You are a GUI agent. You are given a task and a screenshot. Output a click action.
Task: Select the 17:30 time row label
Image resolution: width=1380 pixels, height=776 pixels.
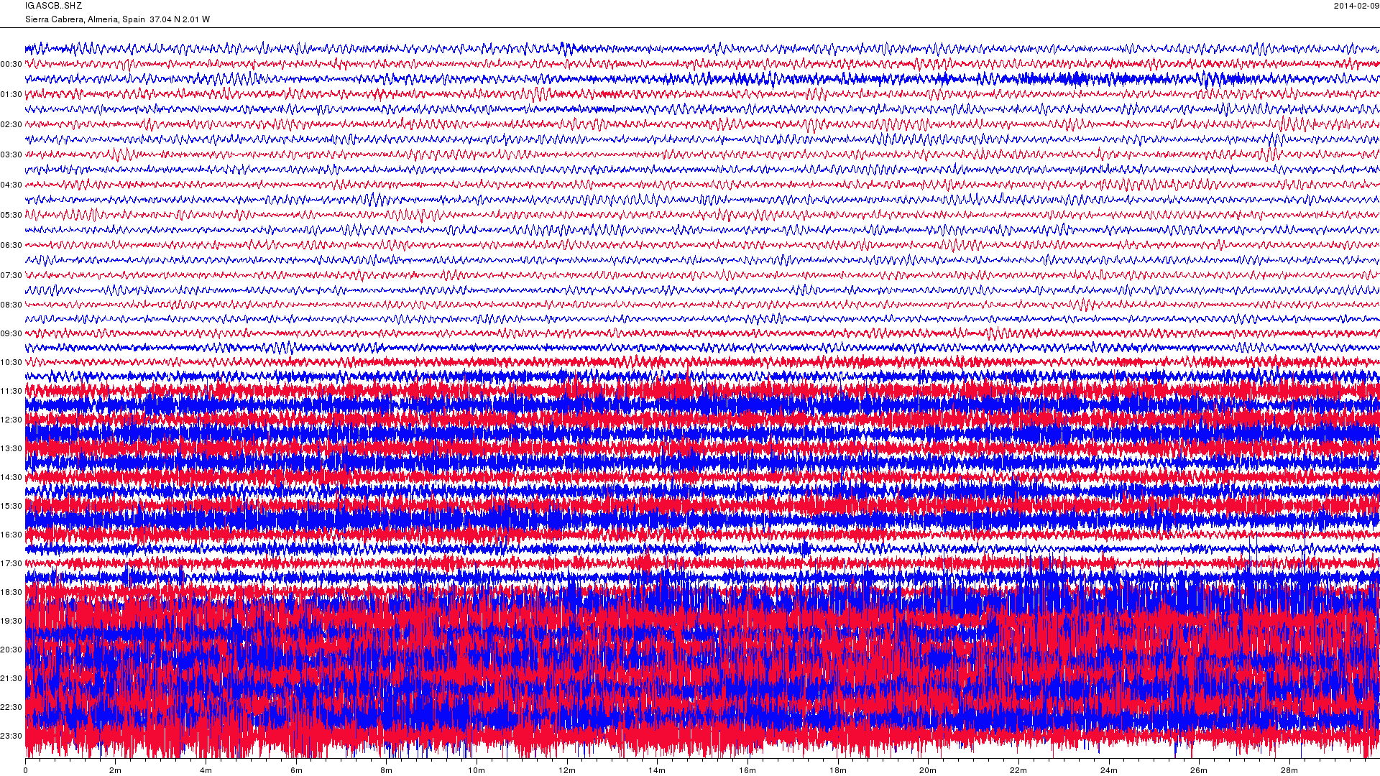point(11,563)
